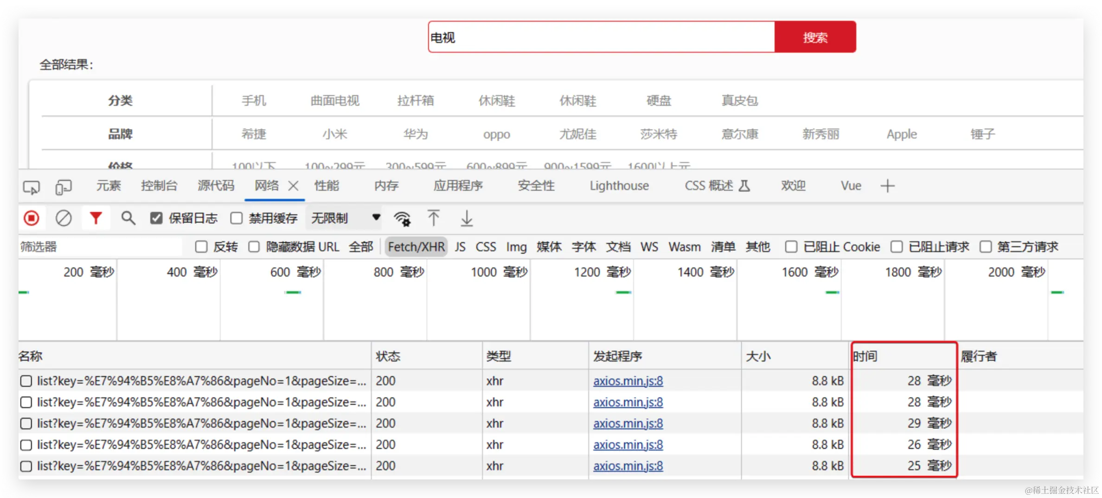The height and width of the screenshot is (498, 1102).
Task: Close the 网络 tab
Action: [x=293, y=186]
